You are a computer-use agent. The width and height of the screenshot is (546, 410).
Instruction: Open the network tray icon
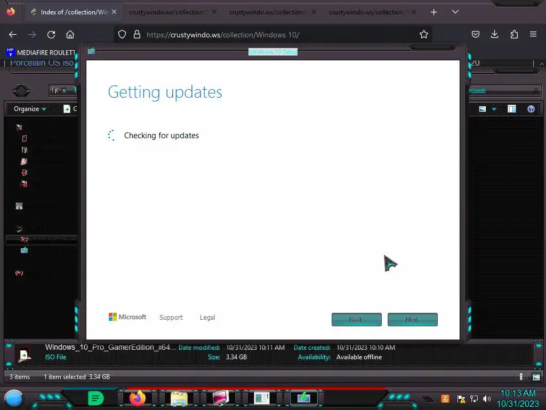[474, 399]
